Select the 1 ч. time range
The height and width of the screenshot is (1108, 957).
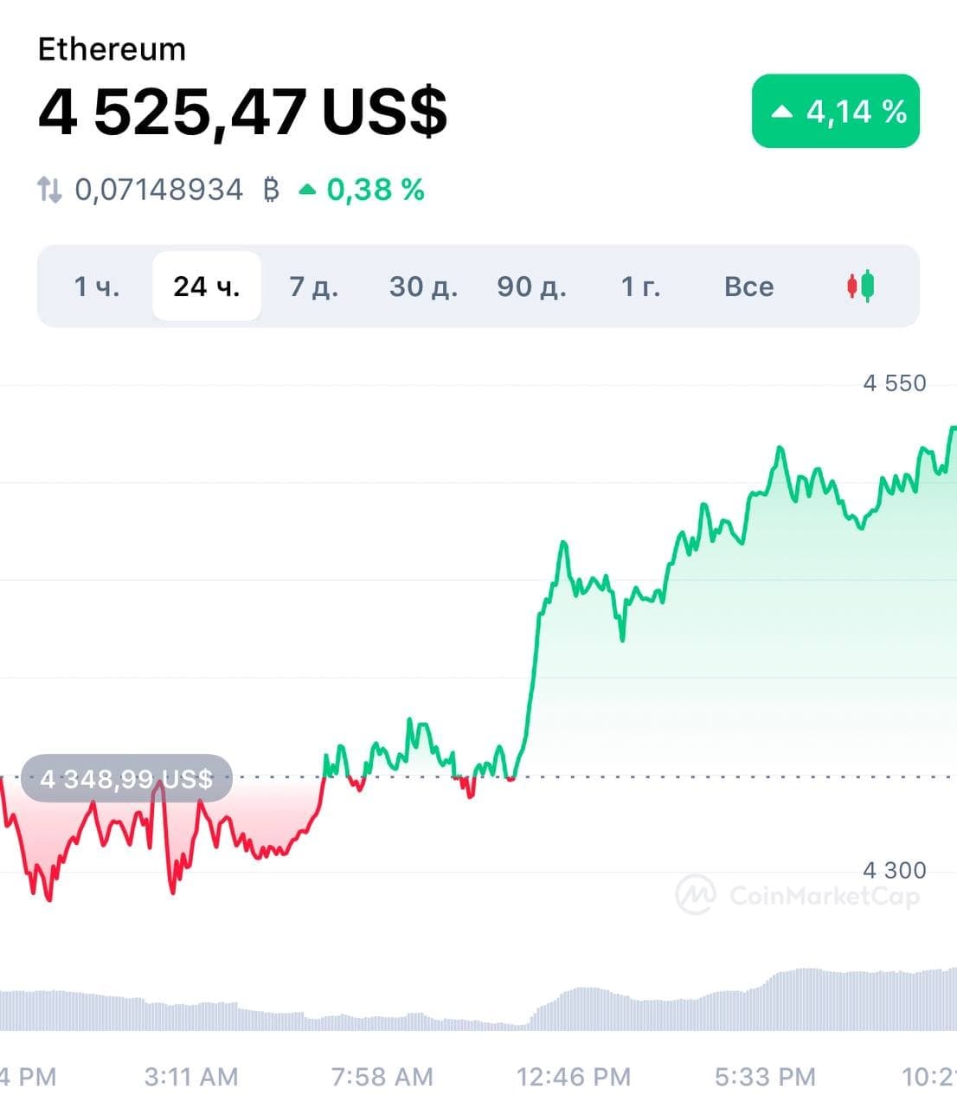(x=97, y=286)
